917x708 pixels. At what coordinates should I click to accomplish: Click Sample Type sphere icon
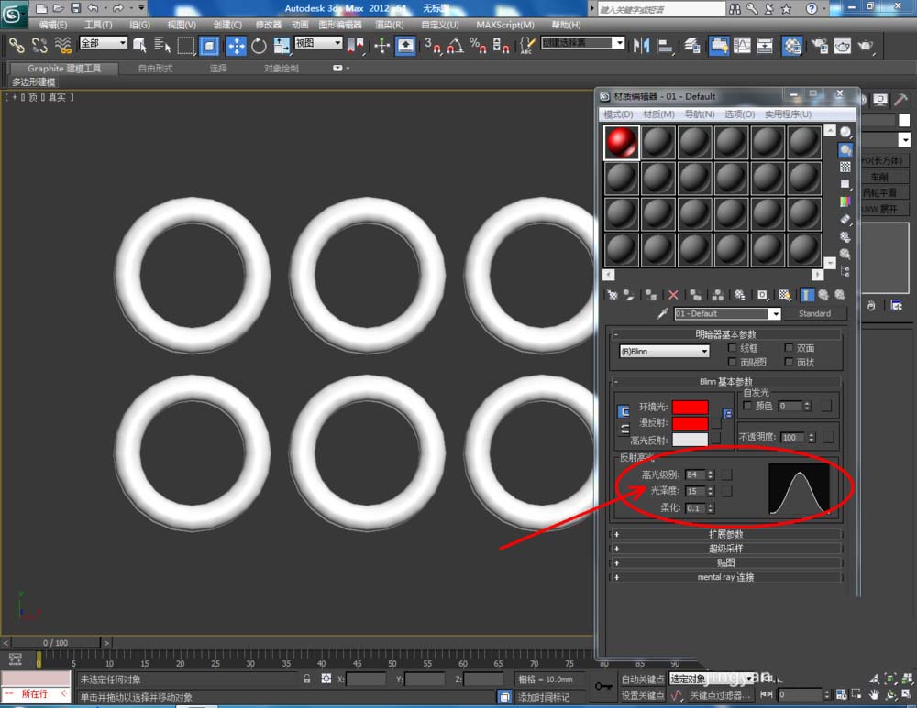pyautogui.click(x=845, y=132)
